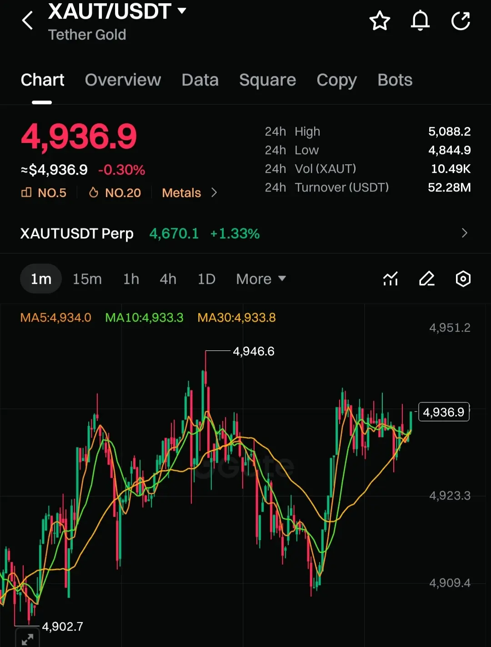
Task: Open the Square tab
Action: [267, 81]
